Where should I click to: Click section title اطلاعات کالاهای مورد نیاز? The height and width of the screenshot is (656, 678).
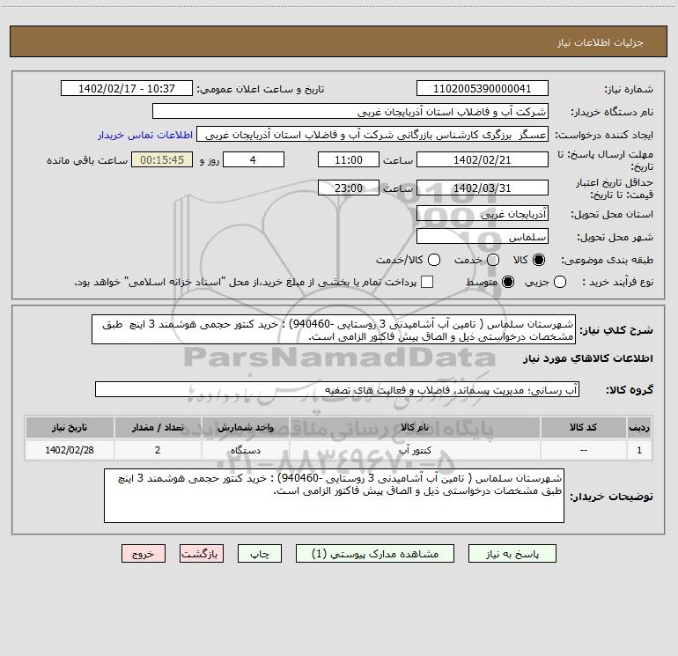click(x=588, y=358)
